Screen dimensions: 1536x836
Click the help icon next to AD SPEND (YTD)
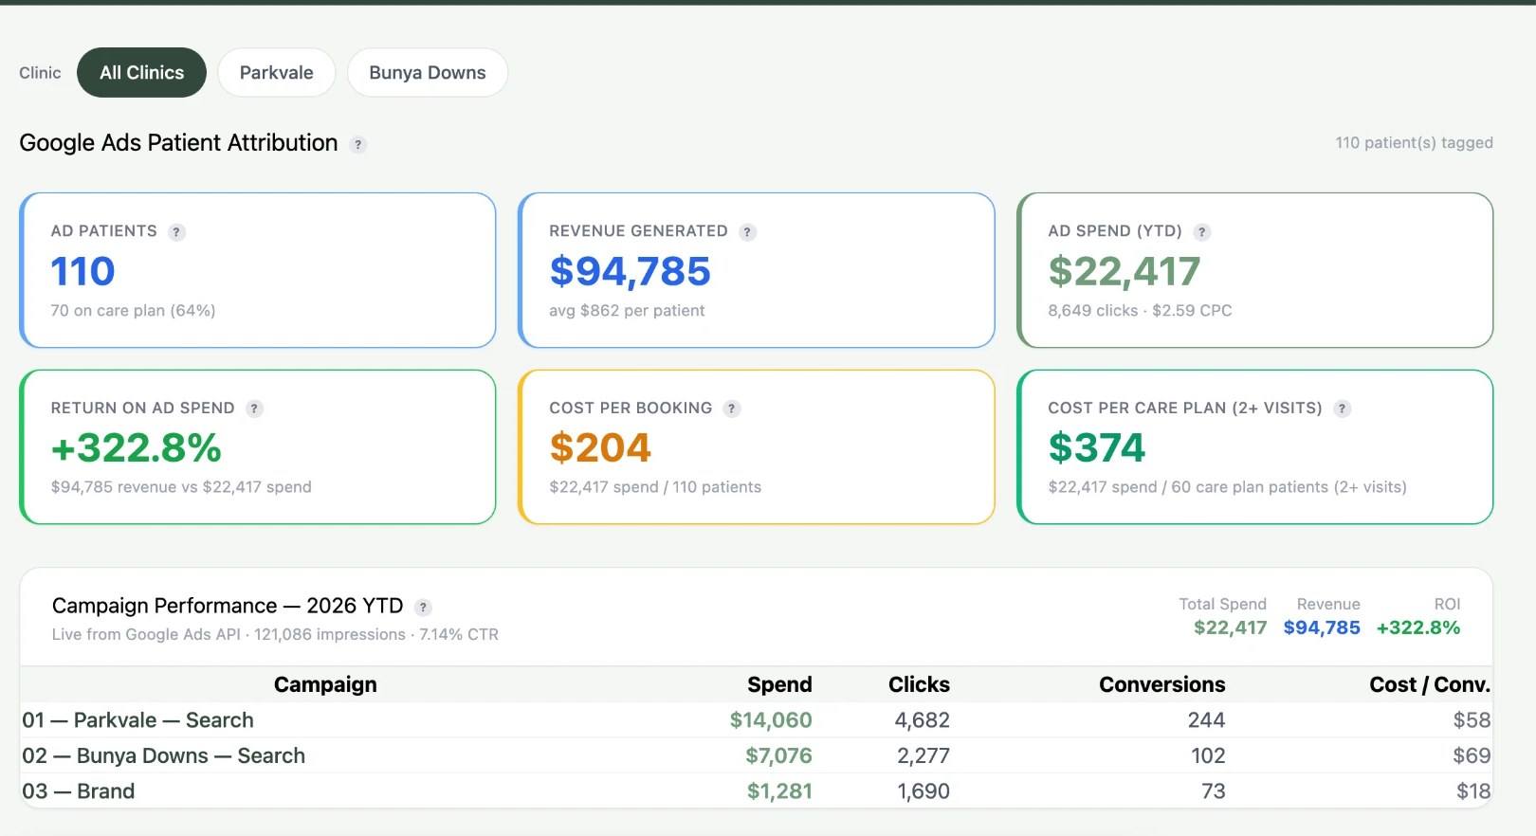pyautogui.click(x=1201, y=232)
